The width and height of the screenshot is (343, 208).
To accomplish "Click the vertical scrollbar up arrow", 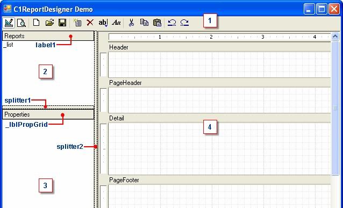I will tap(335, 37).
